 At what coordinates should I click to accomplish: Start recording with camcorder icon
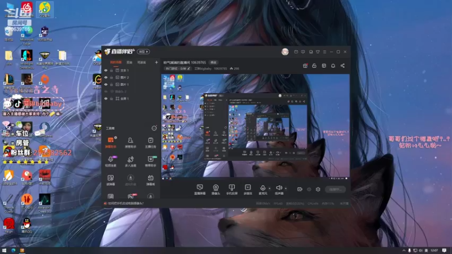300,189
